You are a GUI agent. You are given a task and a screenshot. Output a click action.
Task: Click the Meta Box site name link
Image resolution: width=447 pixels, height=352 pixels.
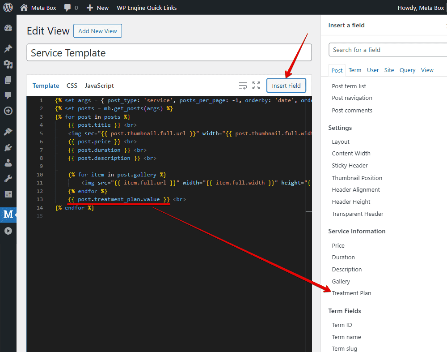[44, 8]
